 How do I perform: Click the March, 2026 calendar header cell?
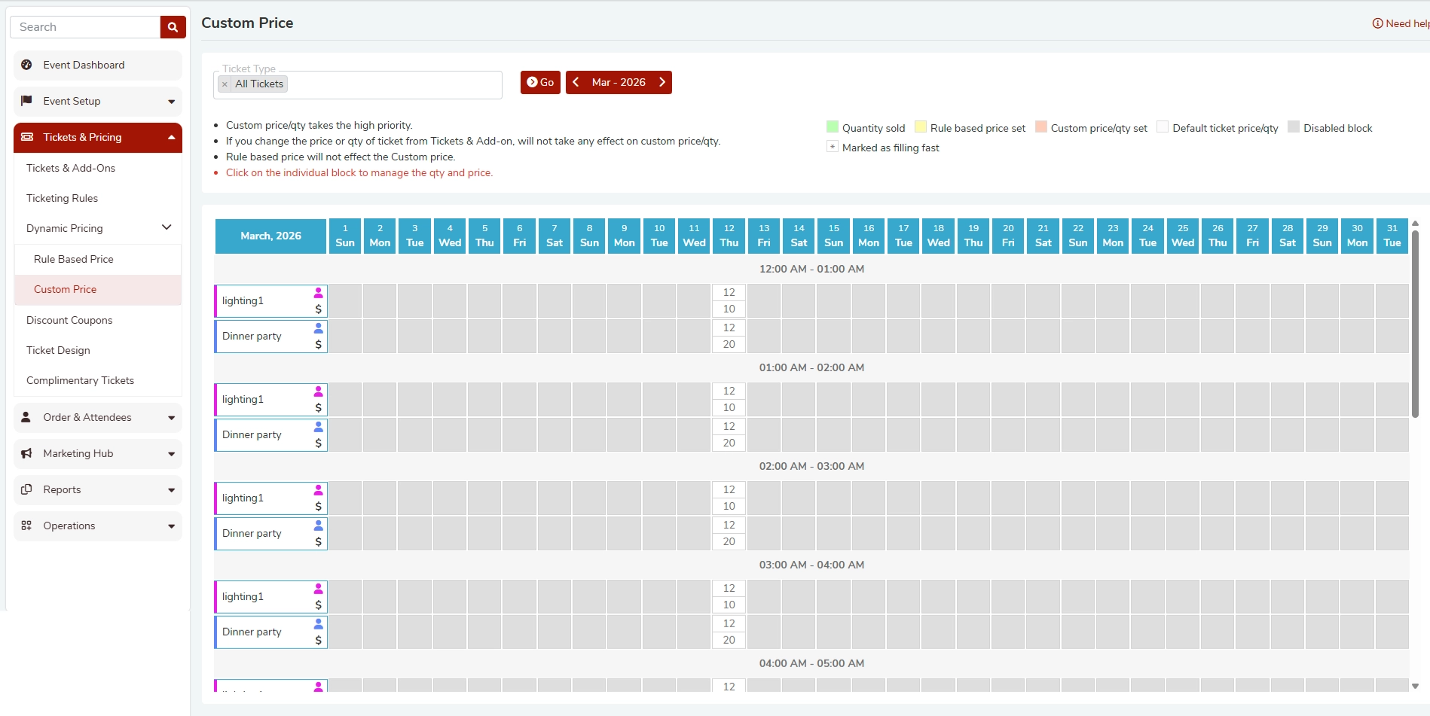[x=270, y=236]
